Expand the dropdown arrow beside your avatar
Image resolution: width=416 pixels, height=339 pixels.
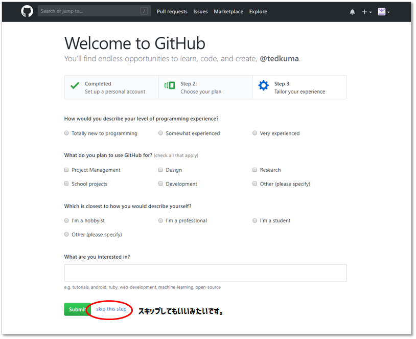click(388, 12)
